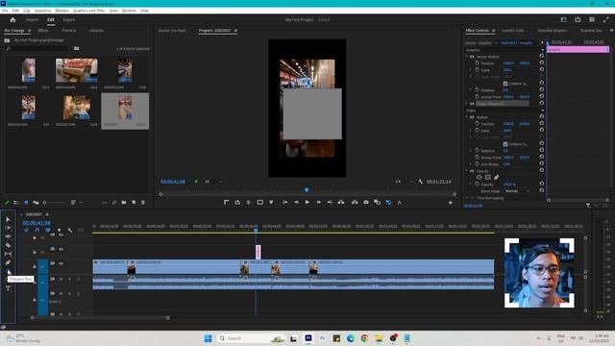615x346 pixels.
Task: Toggle top video track output eye
Action: coord(61,235)
